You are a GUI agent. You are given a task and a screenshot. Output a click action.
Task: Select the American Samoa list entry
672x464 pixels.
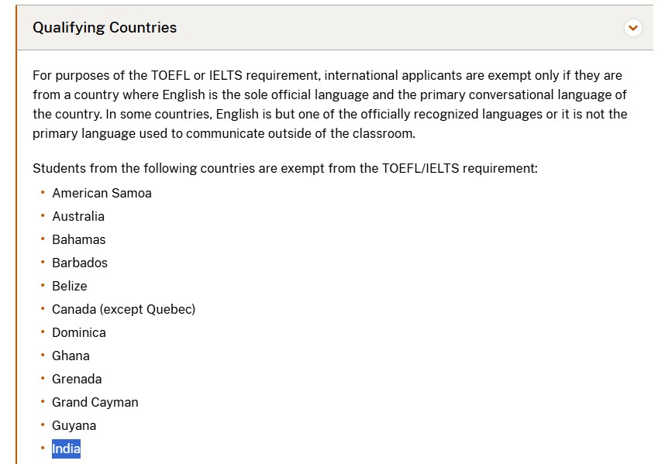point(102,193)
